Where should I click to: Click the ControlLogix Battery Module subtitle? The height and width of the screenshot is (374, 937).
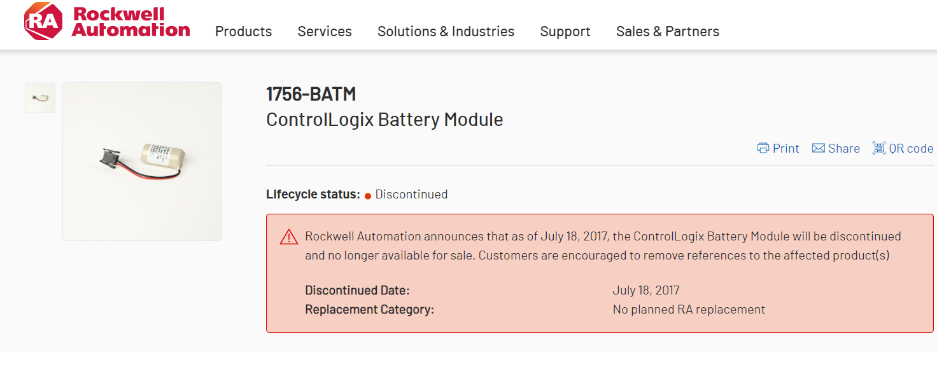(x=384, y=120)
